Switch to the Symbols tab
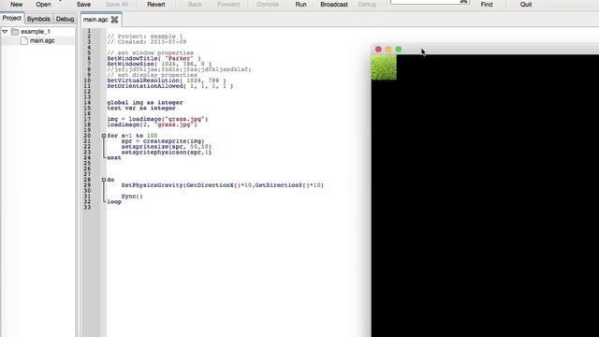599x337 pixels. 38,19
